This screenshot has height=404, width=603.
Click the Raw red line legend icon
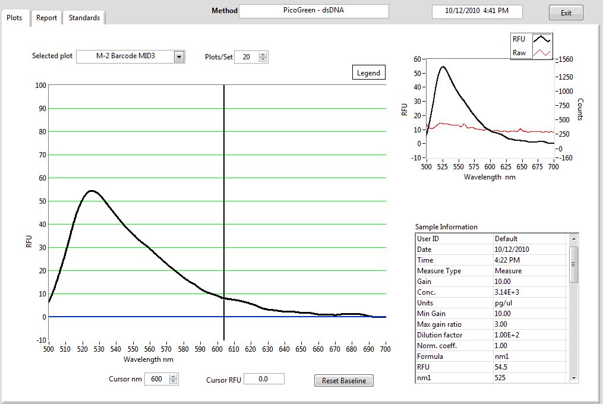[x=541, y=53]
